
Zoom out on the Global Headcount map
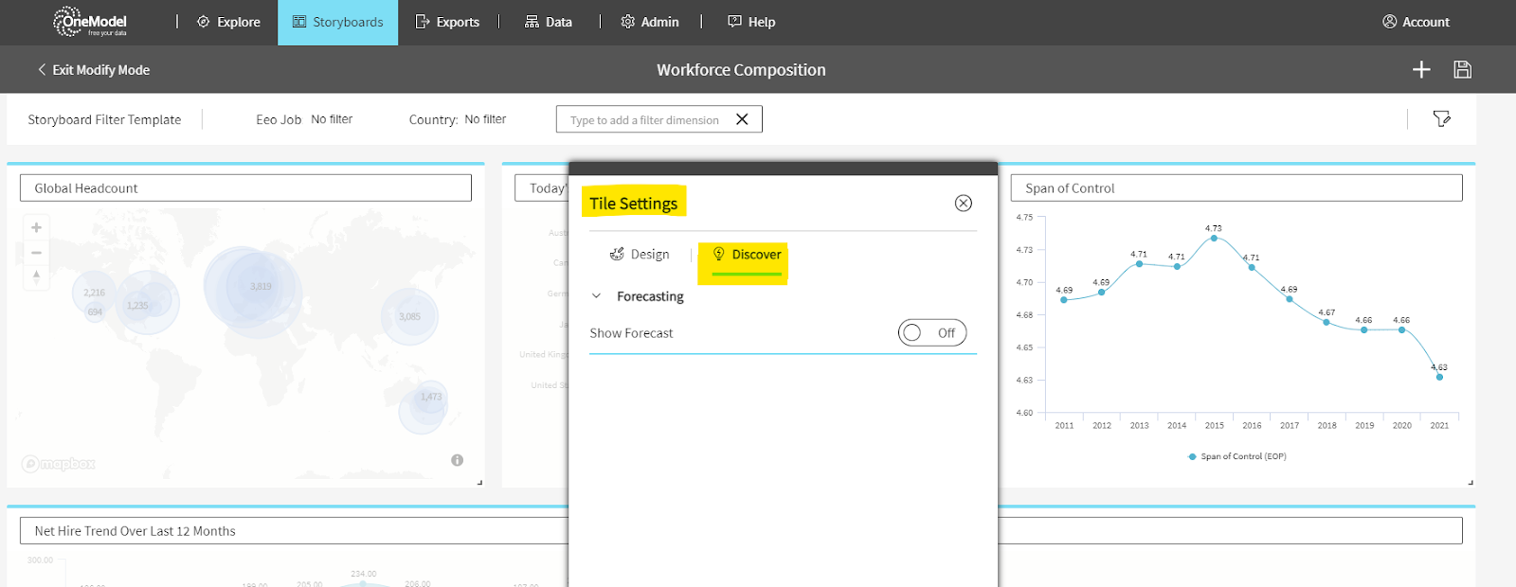pos(36,253)
